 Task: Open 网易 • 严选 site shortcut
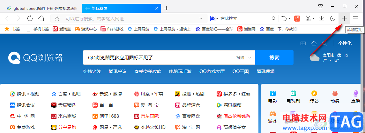pyautogui.click(x=107, y=127)
